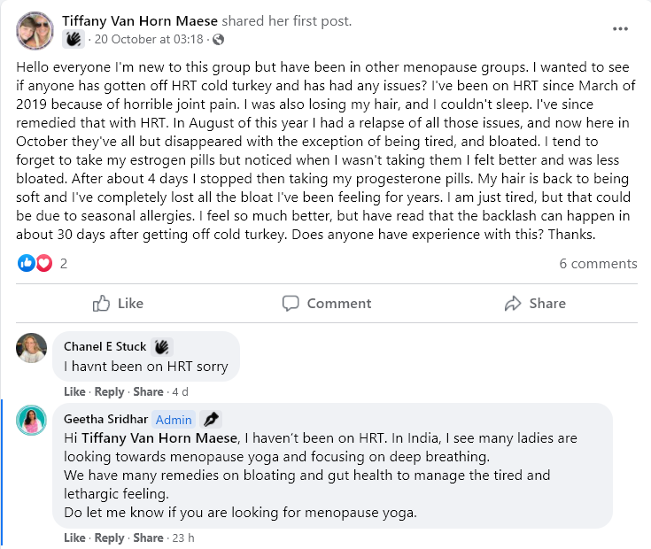This screenshot has height=549, width=651.
Task: Open Tiffany Van Horn Maese's profile picture
Action: coord(35,31)
